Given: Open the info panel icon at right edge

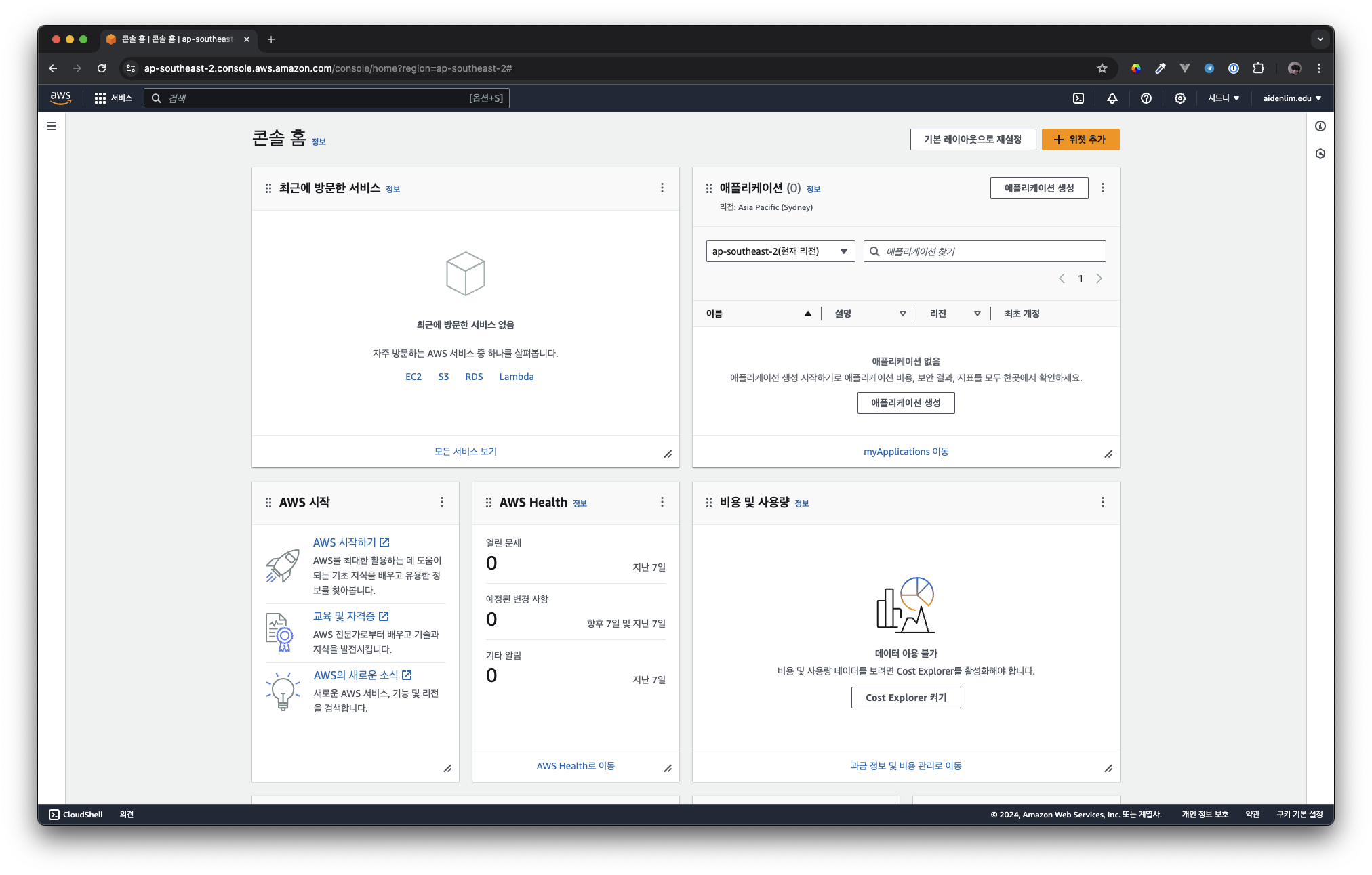Looking at the screenshot, I should [x=1320, y=126].
